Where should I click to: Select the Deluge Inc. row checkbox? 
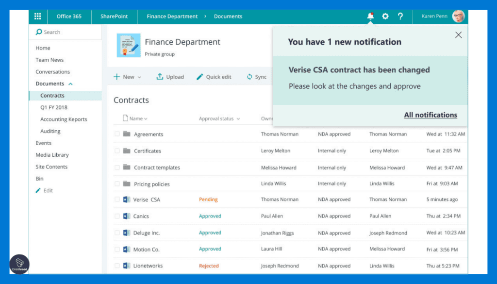117,233
